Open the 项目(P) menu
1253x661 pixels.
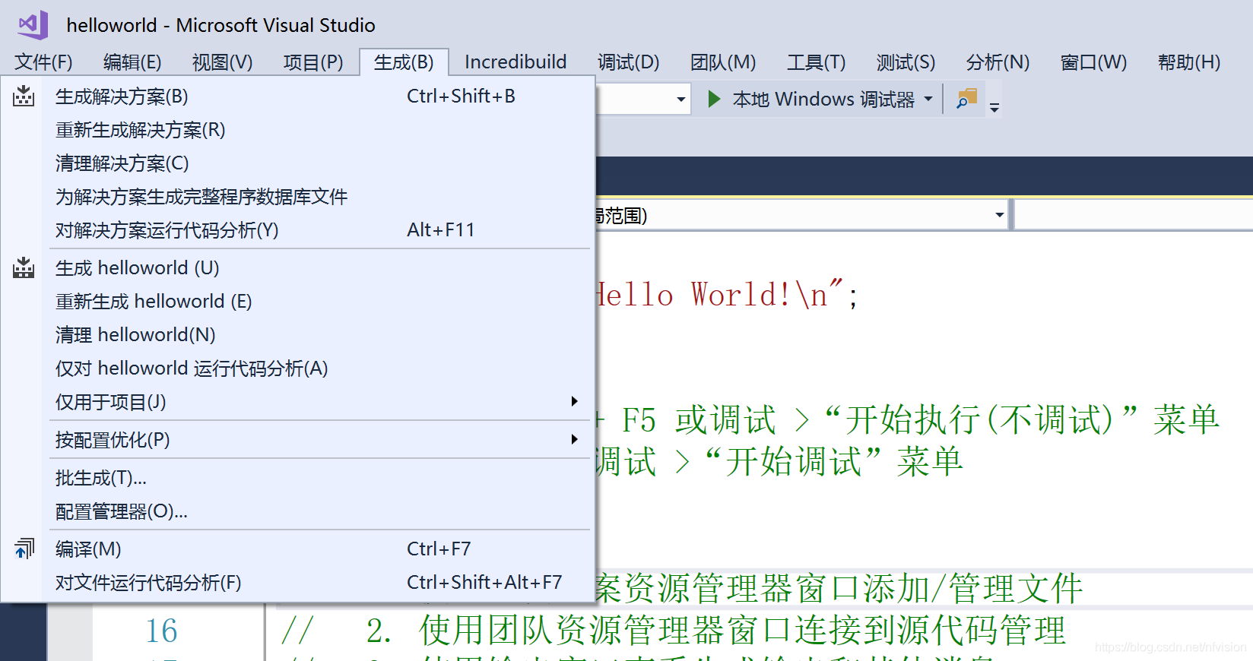click(313, 62)
